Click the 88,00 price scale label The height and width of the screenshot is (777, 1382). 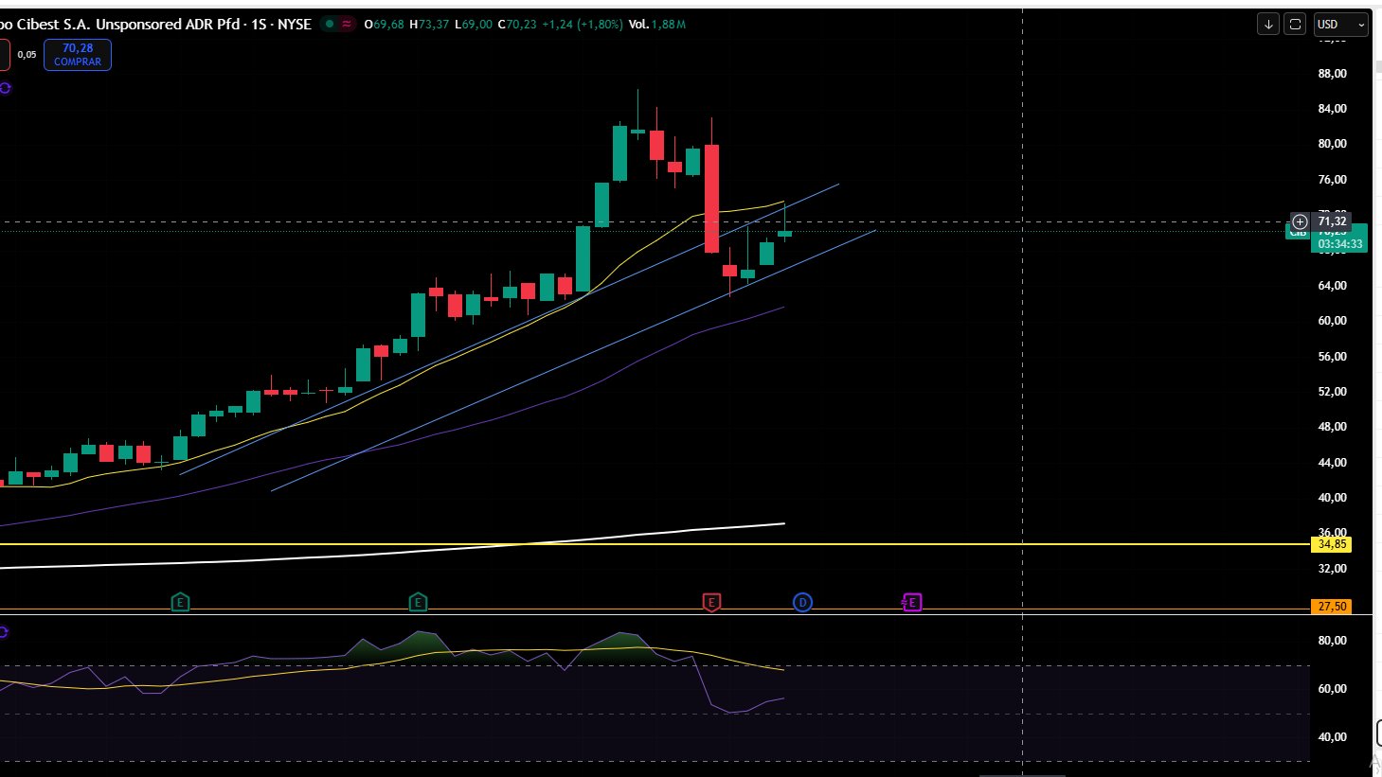(x=1332, y=74)
